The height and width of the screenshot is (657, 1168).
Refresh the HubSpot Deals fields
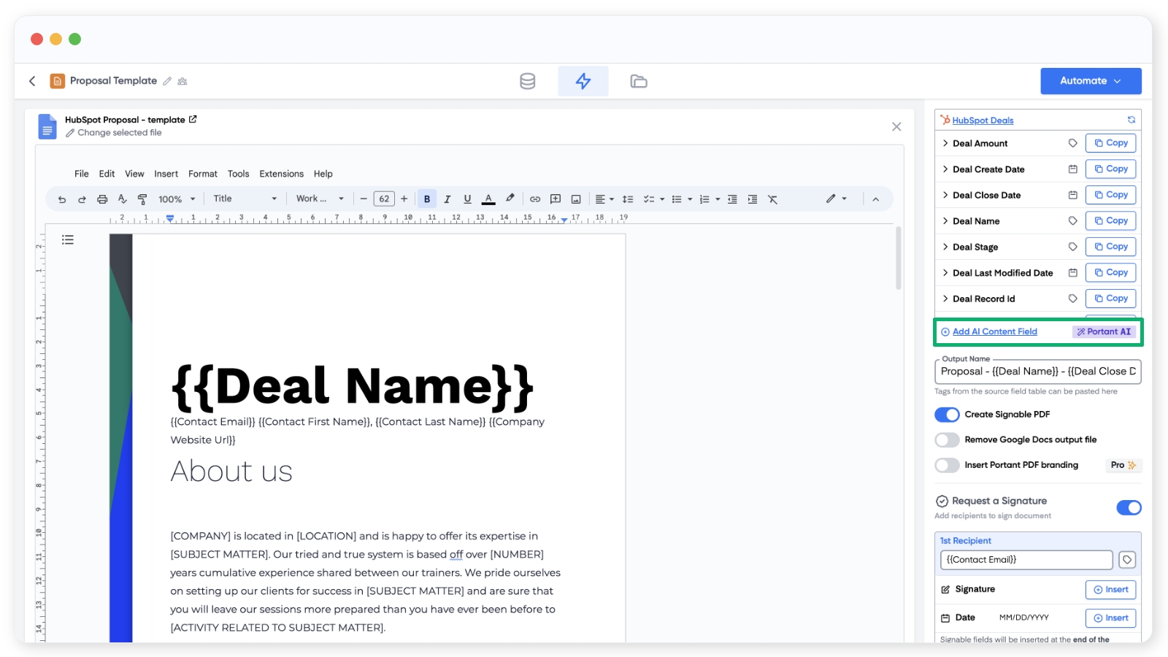(1131, 120)
